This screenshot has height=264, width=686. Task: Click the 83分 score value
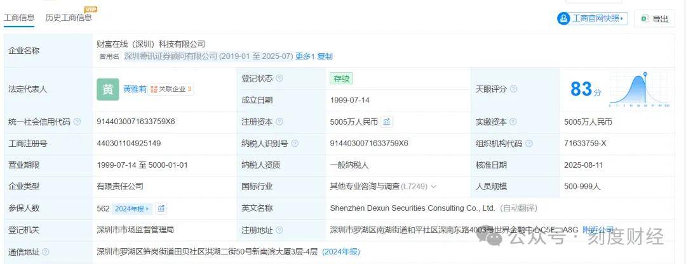pyautogui.click(x=586, y=89)
